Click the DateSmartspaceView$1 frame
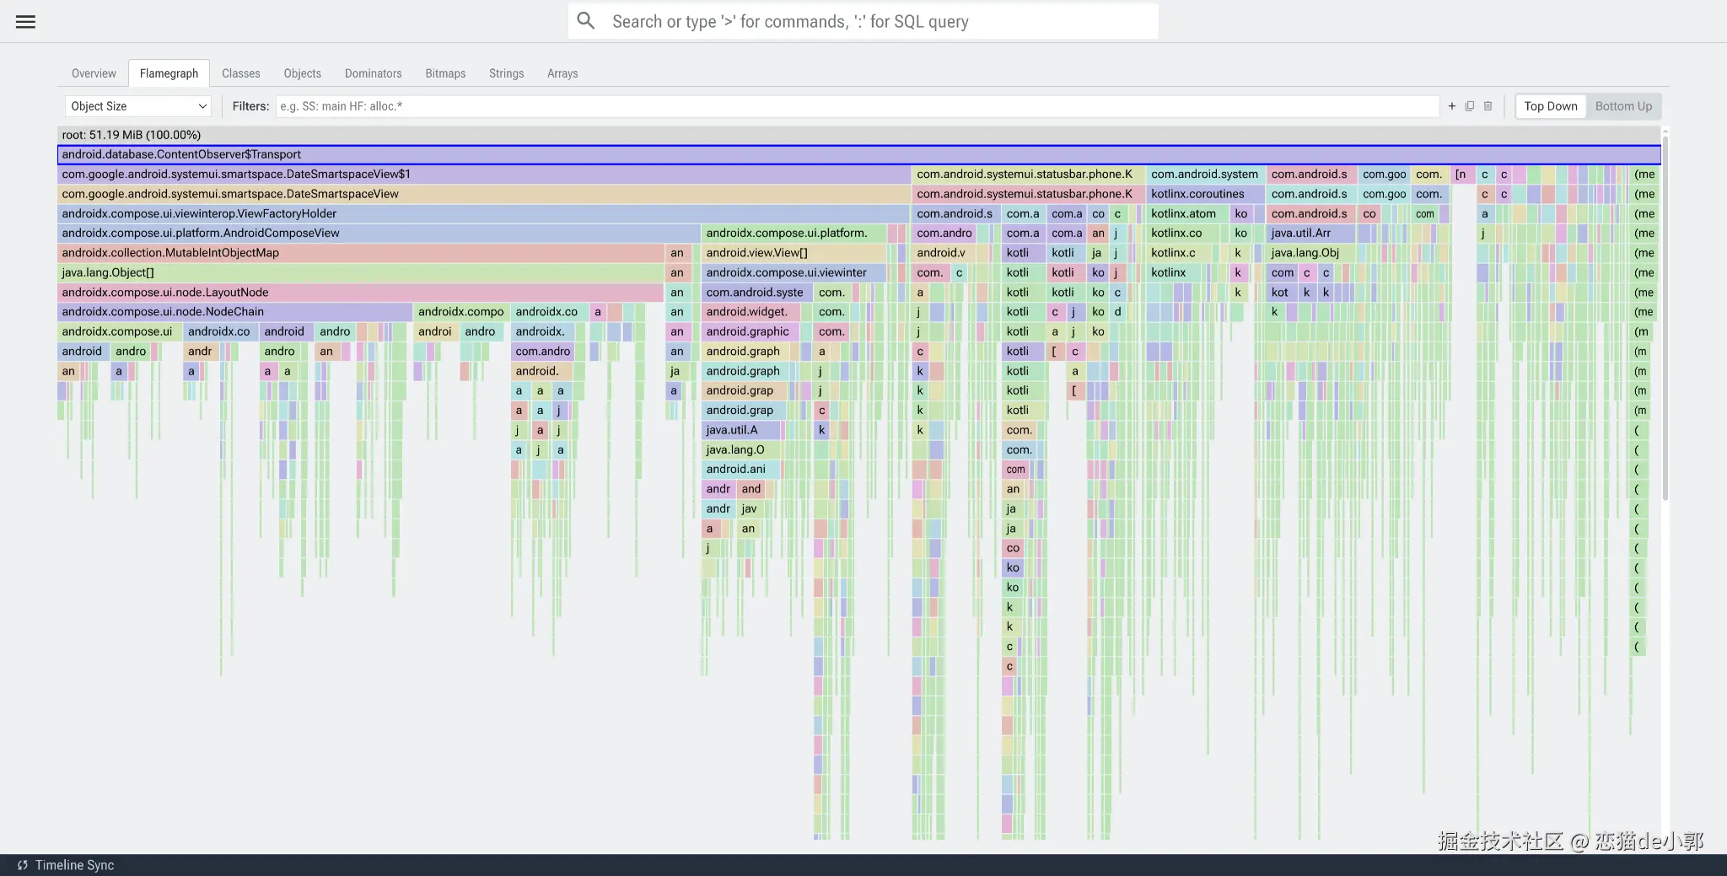This screenshot has width=1727, height=876. 483,175
